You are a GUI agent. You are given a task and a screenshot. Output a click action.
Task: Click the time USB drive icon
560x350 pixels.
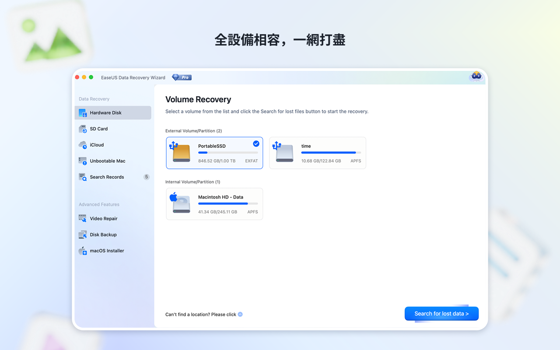[x=283, y=152]
